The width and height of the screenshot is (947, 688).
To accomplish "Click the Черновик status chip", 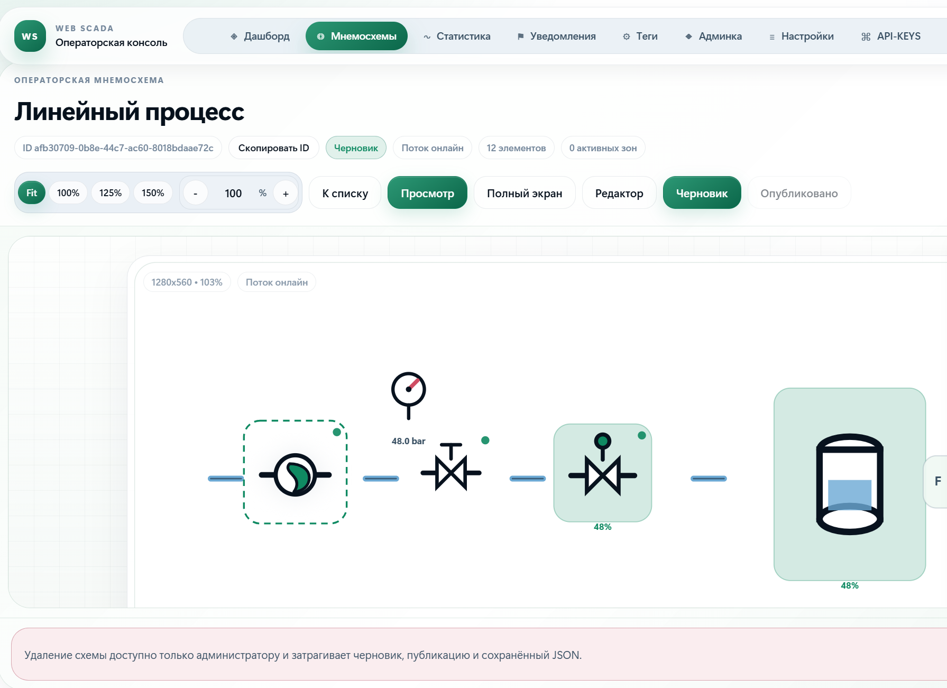I will click(x=356, y=148).
